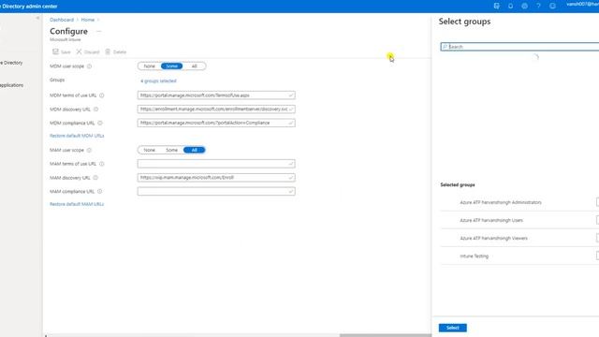Go to Dashboard breadcrumb
This screenshot has height=337, width=599.
[x=62, y=20]
